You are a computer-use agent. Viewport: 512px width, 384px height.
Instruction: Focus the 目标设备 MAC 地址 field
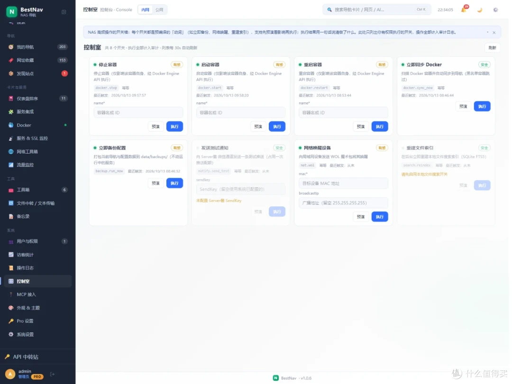coord(343,183)
